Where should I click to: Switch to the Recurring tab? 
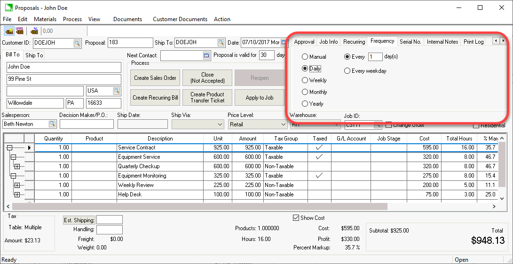[354, 42]
